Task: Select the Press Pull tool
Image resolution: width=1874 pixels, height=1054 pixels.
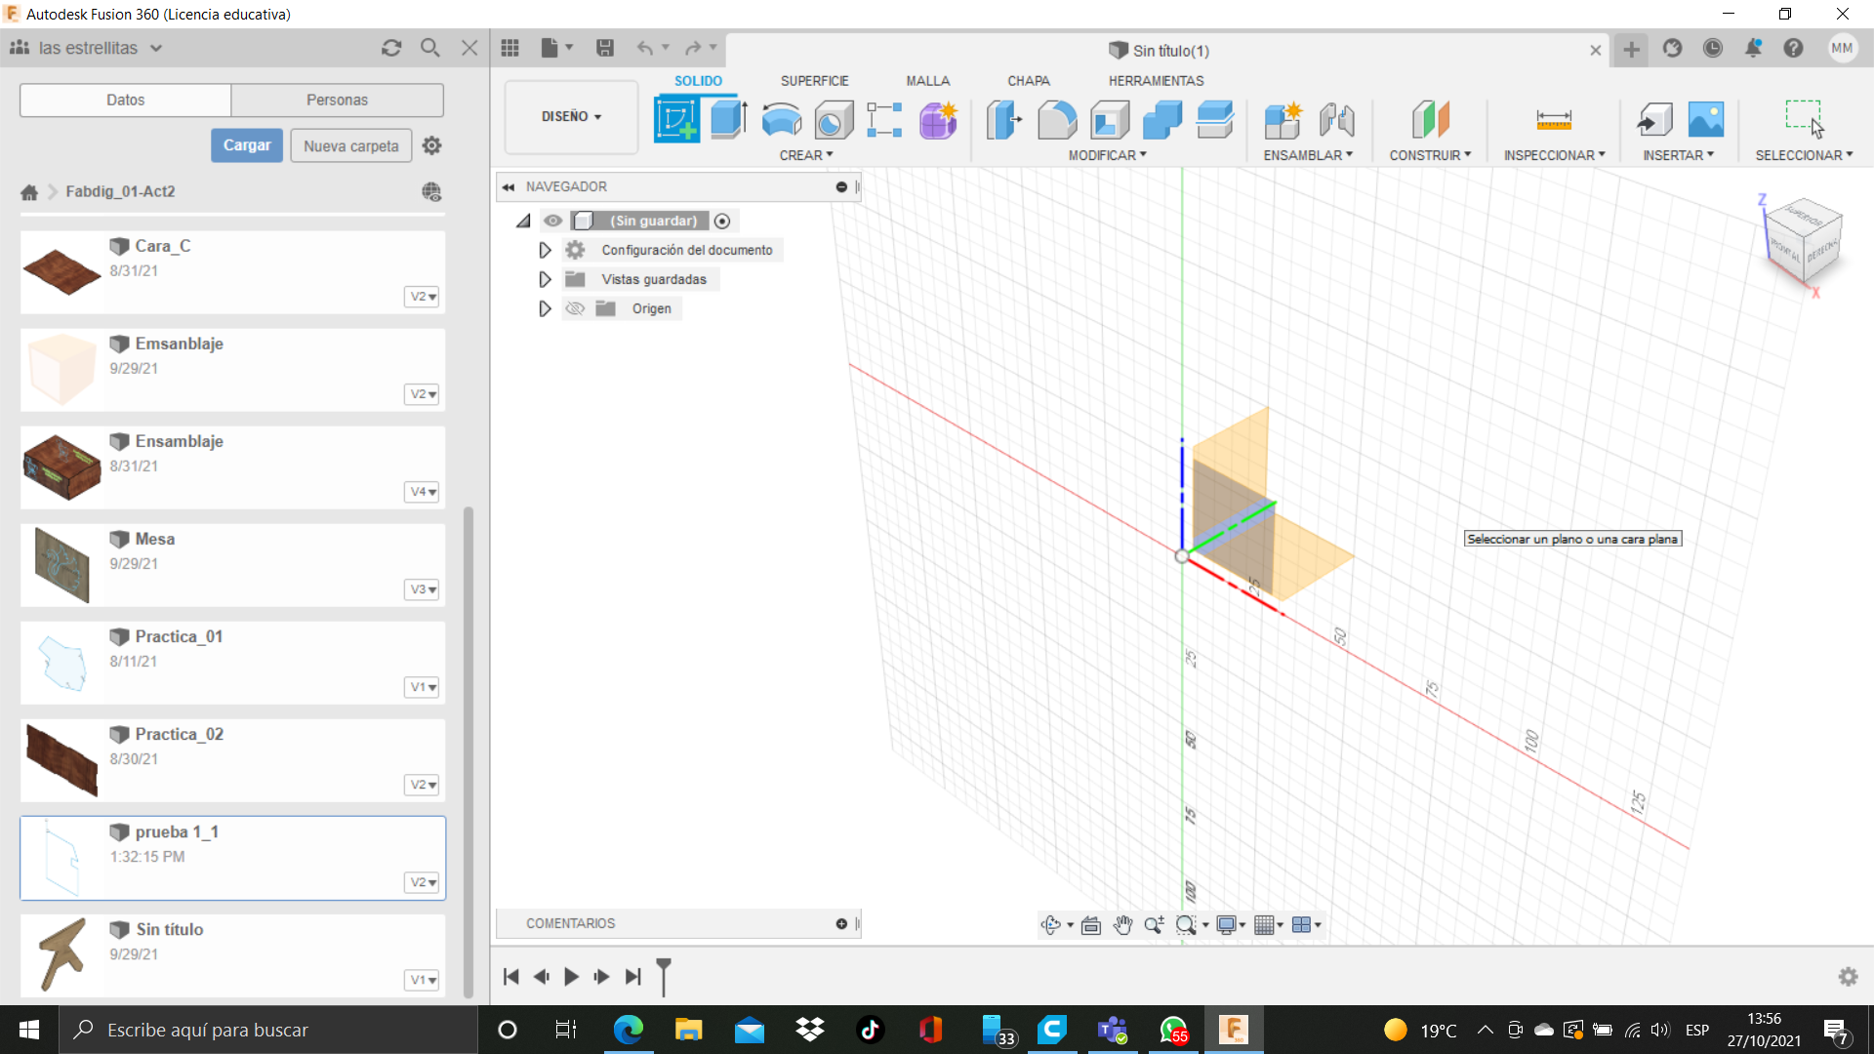Action: pyautogui.click(x=1004, y=120)
